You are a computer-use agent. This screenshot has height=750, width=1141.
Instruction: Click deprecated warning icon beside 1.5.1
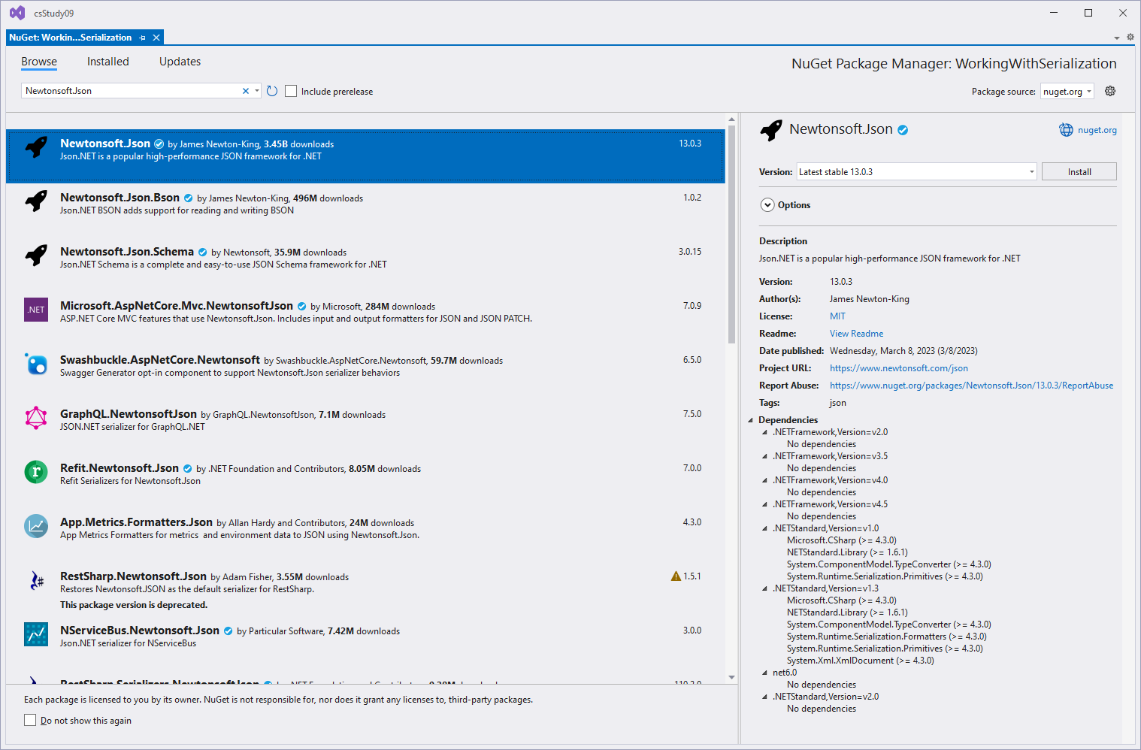pyautogui.click(x=676, y=576)
